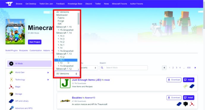The image size is (205, 110).
Task: Open Twitch Dev Jam link
Action: [x=46, y=4]
